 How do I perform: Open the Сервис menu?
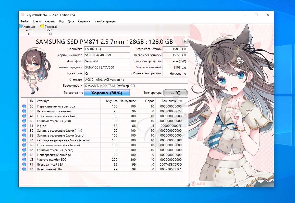[x=50, y=21]
